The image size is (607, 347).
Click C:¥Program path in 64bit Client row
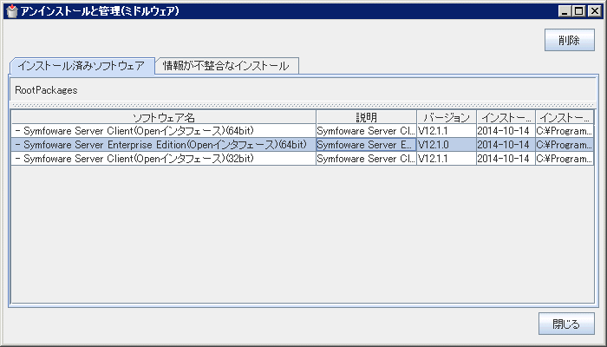pyautogui.click(x=565, y=131)
